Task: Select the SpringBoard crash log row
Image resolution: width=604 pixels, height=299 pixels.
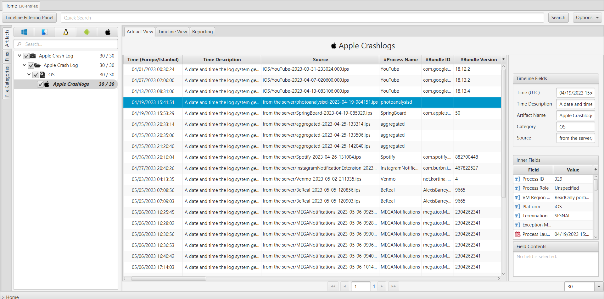Action: [x=311, y=113]
